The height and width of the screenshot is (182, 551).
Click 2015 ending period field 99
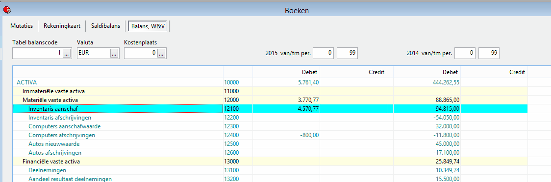pos(347,53)
